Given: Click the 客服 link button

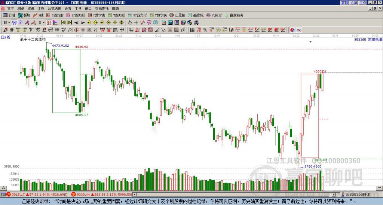Looking at the screenshot, I should point(344,3).
